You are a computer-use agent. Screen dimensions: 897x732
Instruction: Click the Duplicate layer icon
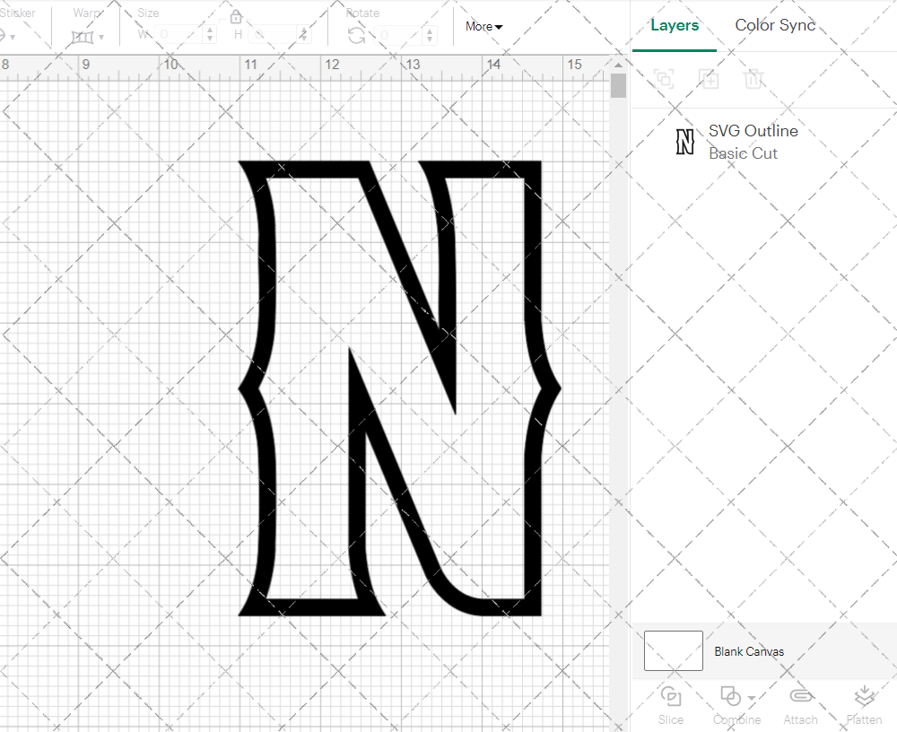709,79
